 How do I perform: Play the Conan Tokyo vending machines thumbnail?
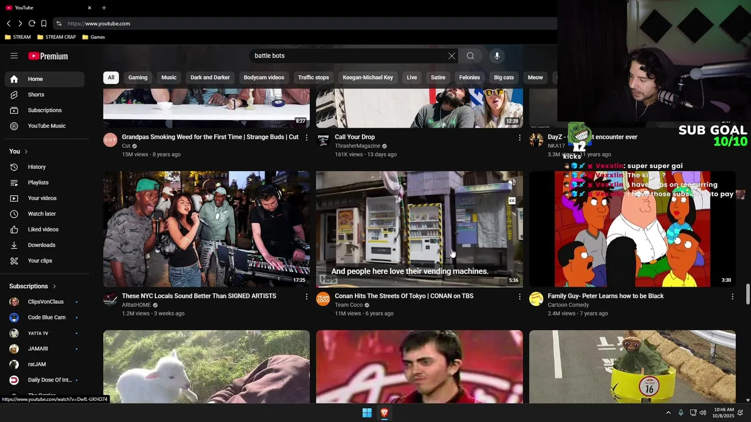pyautogui.click(x=420, y=229)
